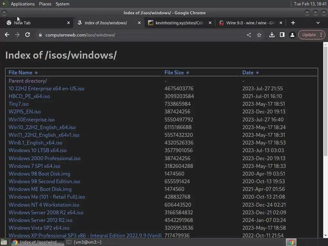Click the Chrome icon in the system tray
328x246 pixels.
(x=291, y=242)
